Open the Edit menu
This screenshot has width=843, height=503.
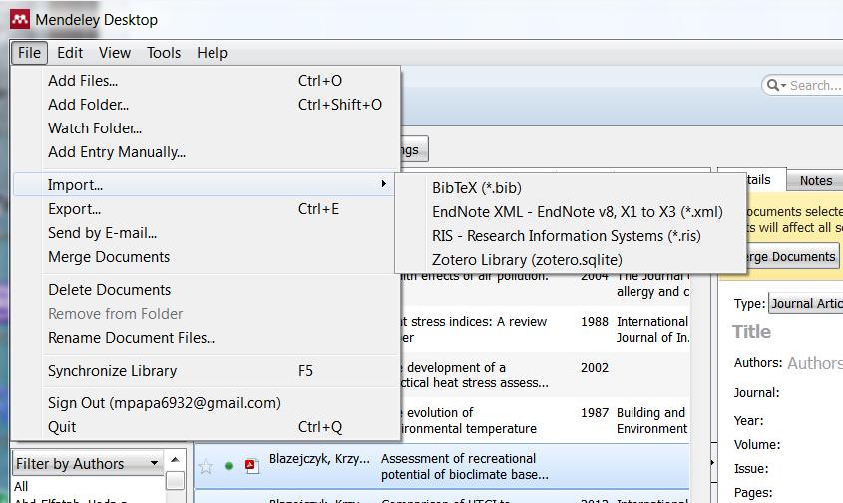(x=70, y=53)
